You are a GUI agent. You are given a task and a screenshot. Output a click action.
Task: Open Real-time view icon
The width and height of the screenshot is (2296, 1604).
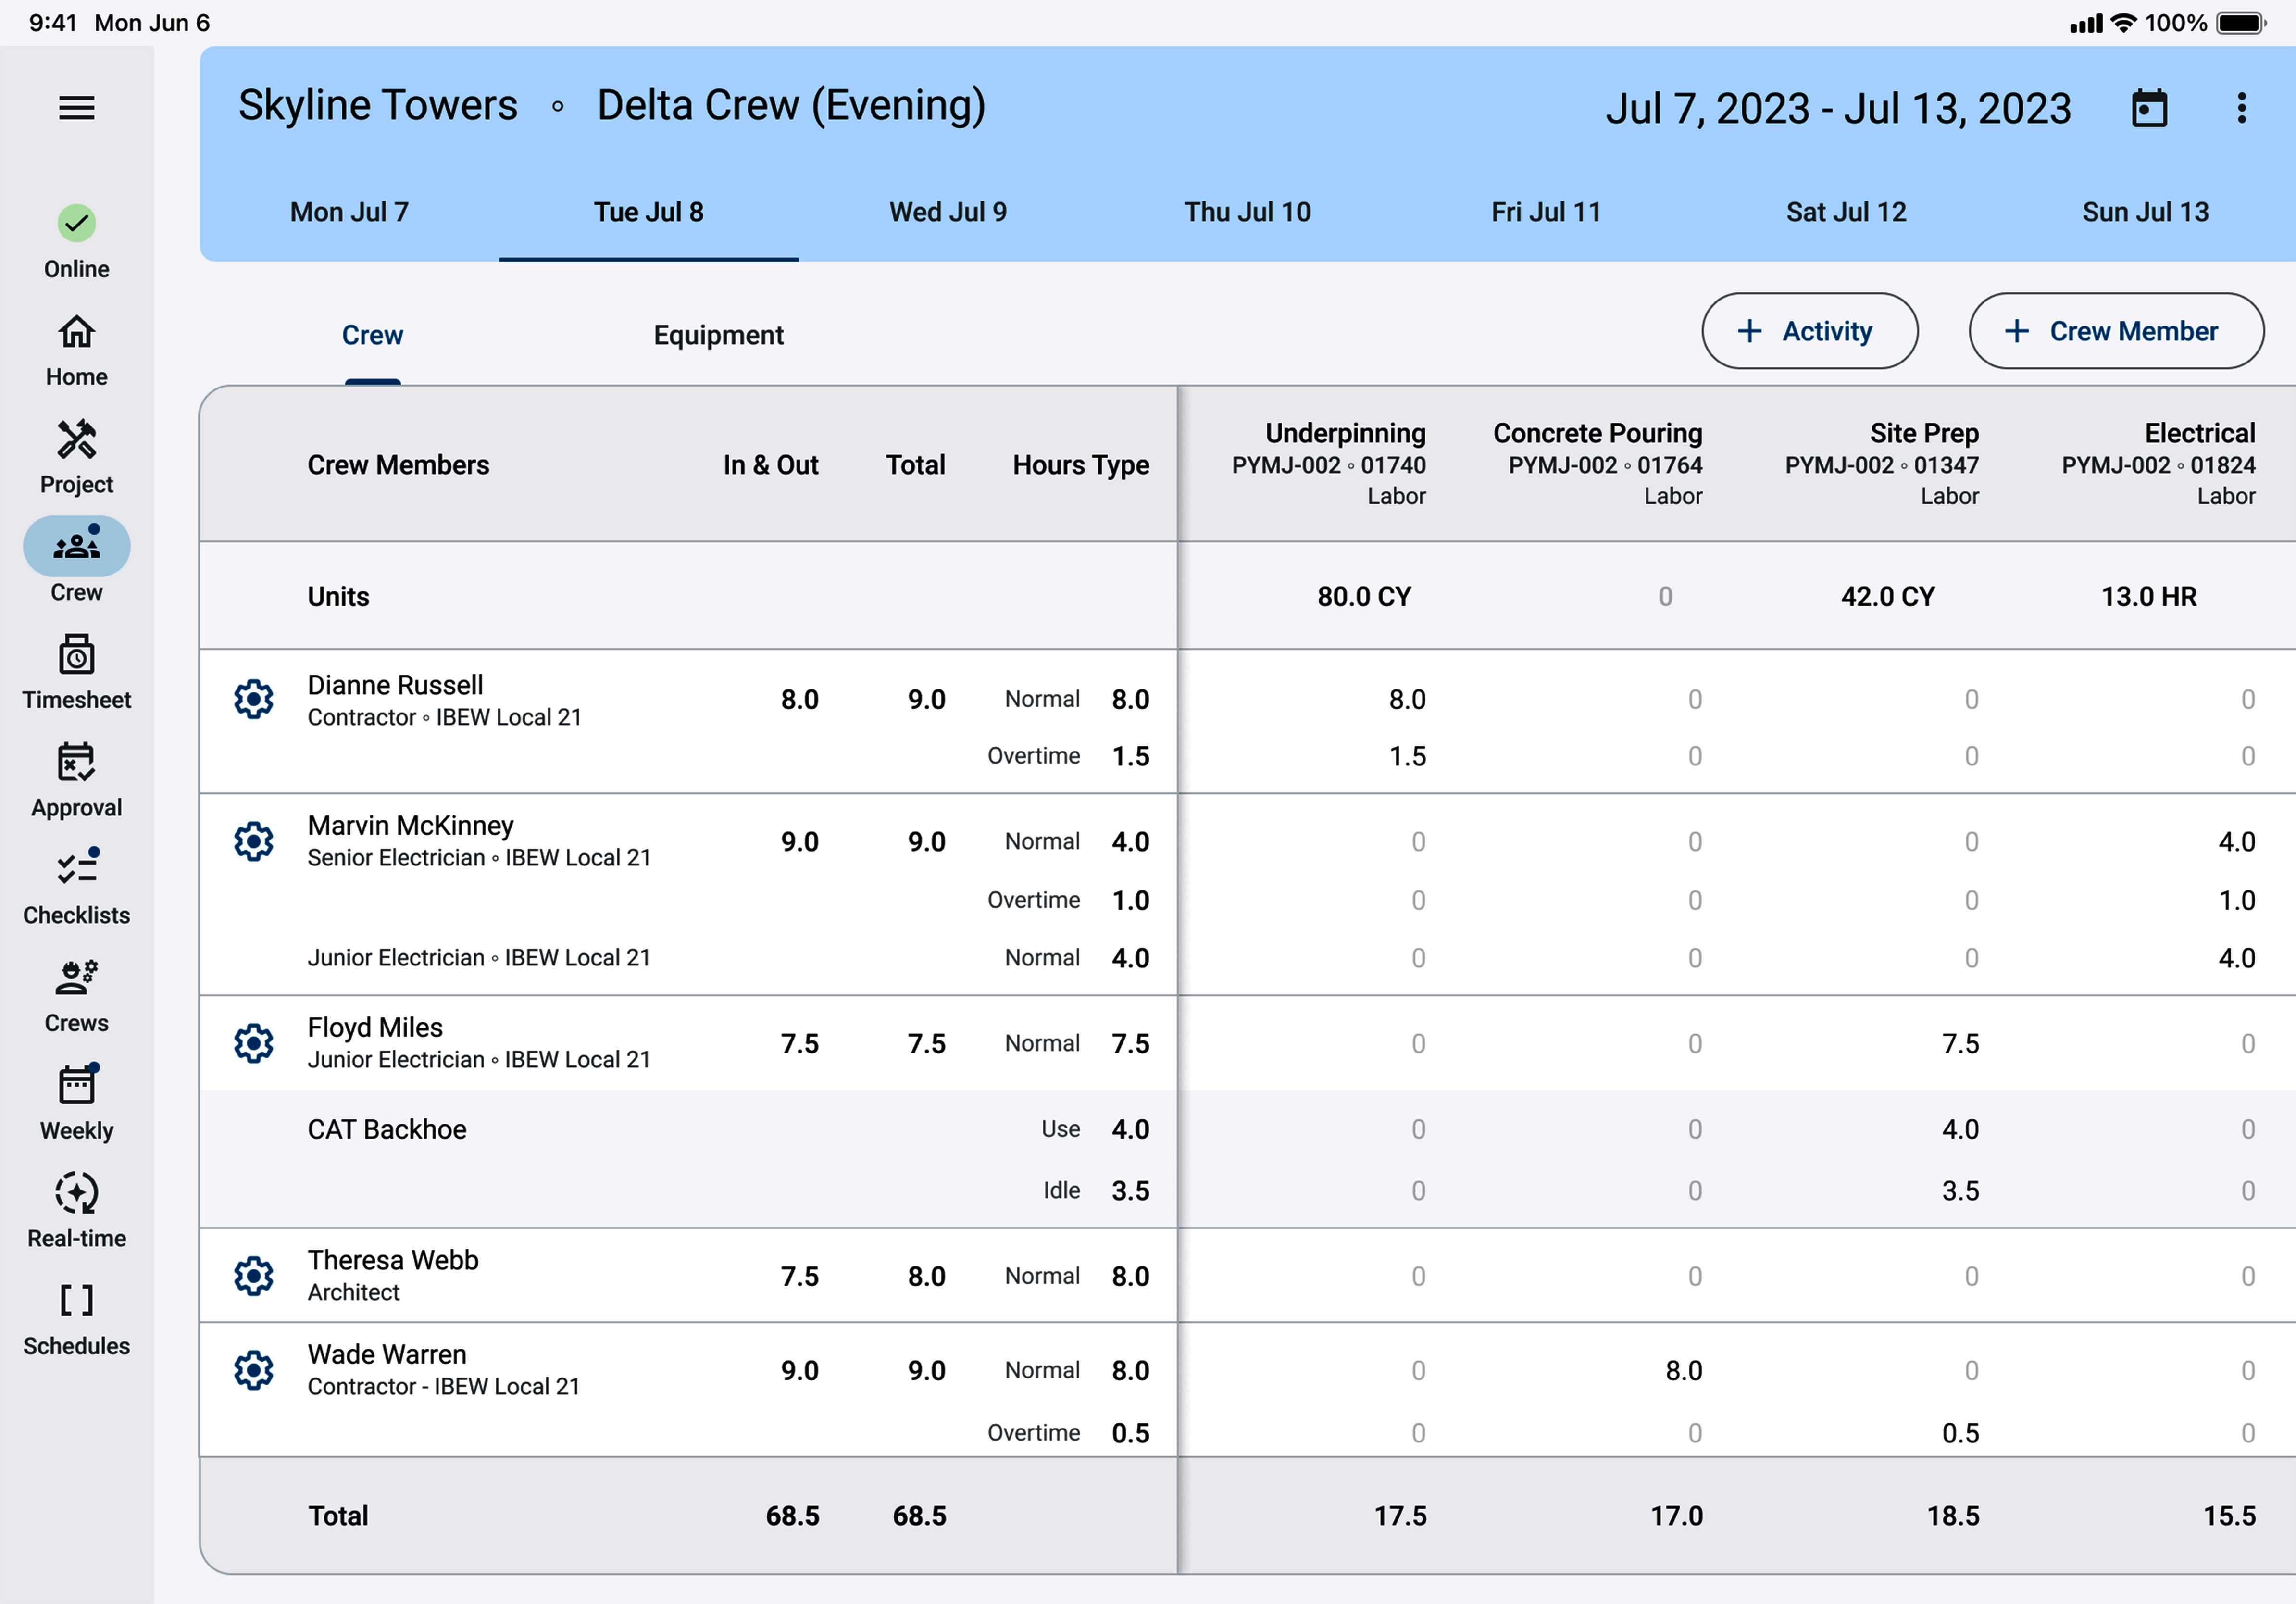[x=76, y=1210]
